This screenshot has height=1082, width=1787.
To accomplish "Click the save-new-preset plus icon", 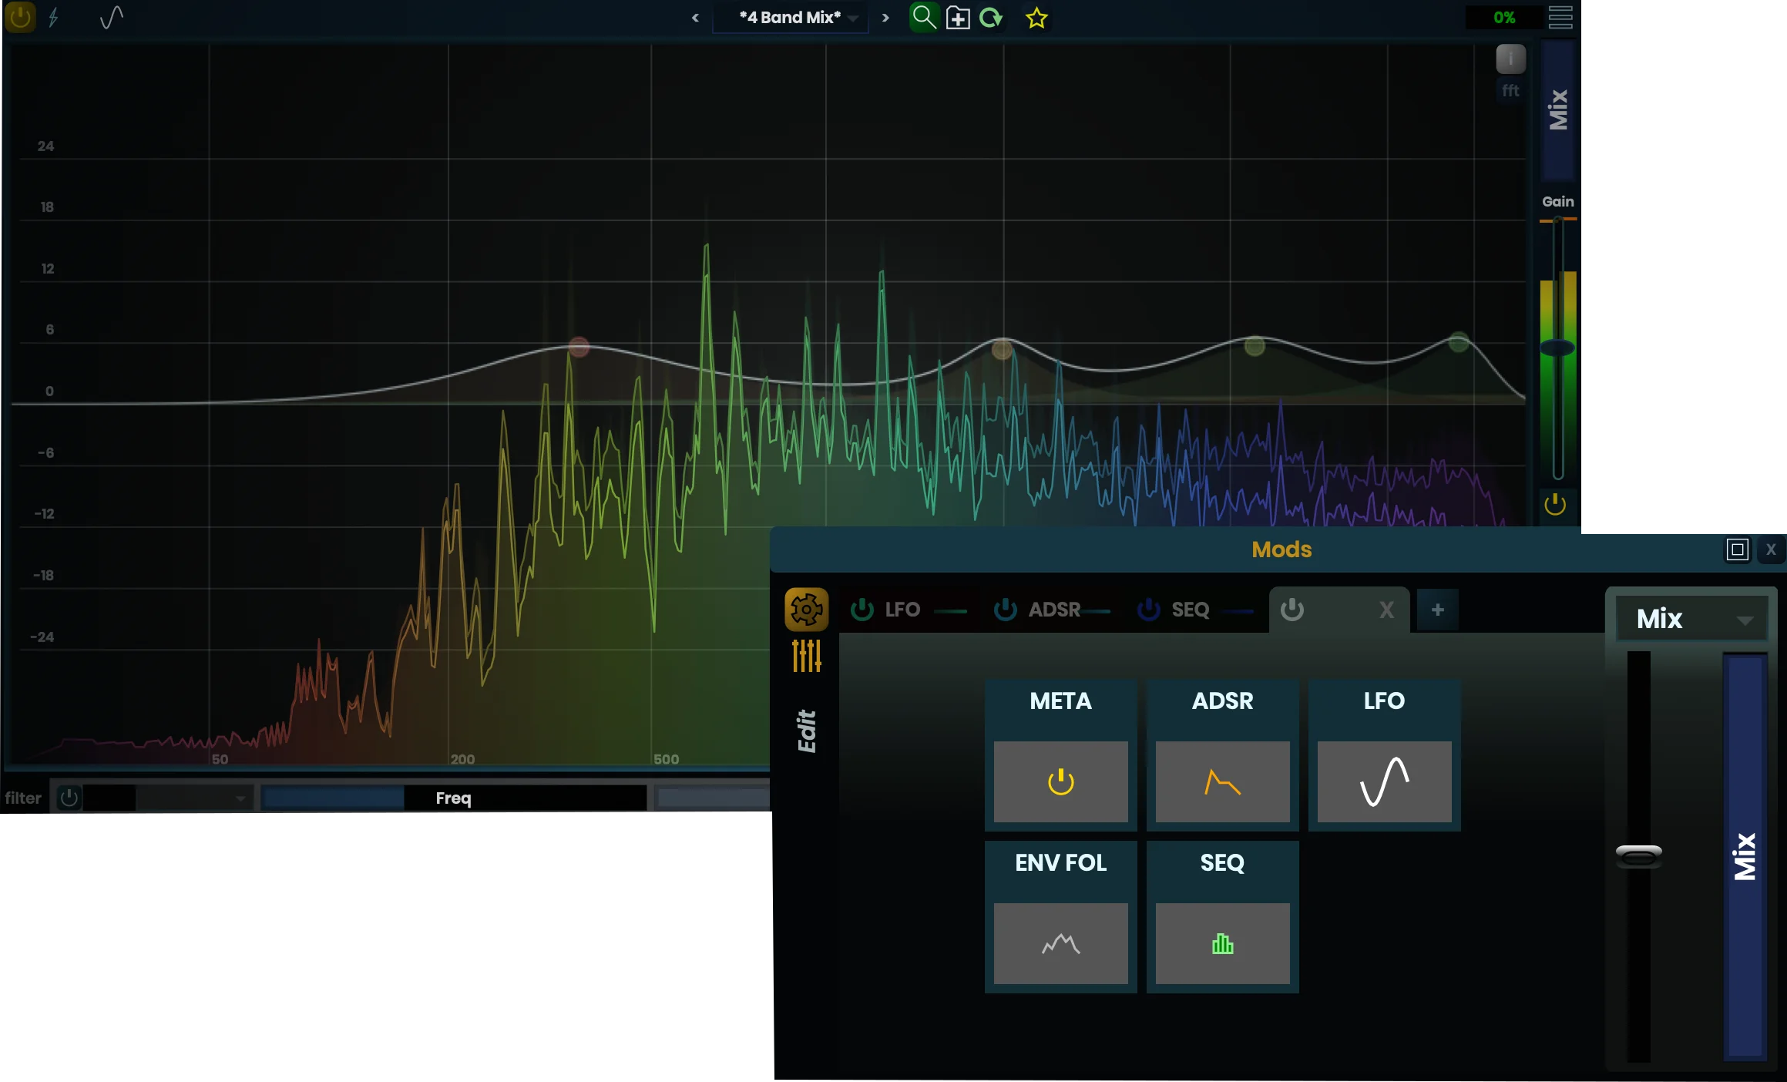I will coord(958,18).
